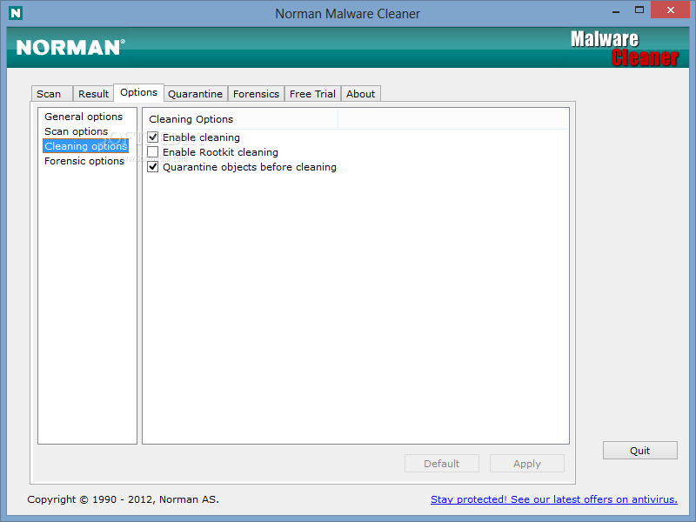696x522 pixels.
Task: Quit the application with Quit button
Action: pos(639,451)
